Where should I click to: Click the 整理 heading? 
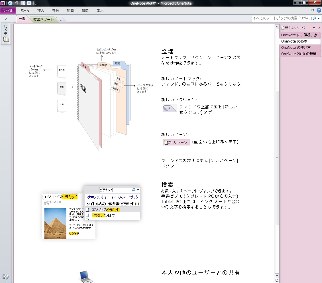tap(167, 51)
